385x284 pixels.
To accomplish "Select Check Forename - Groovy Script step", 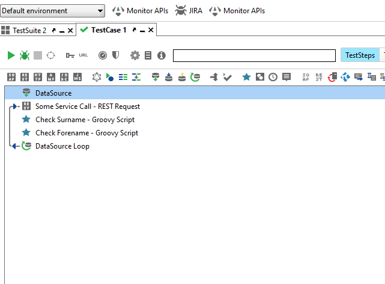I will 86,133.
